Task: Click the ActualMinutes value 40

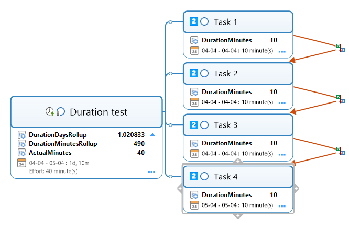Action: 141,153
